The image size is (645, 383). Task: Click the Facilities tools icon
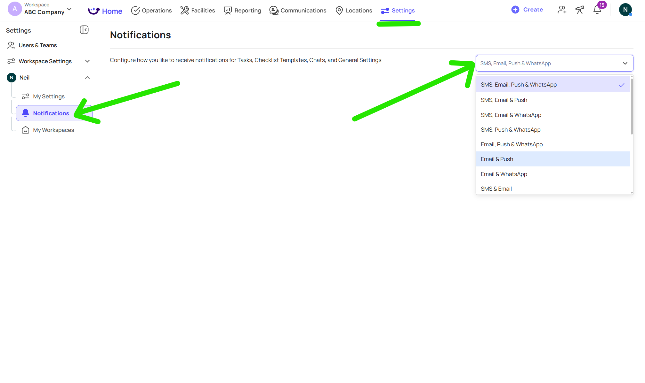185,11
